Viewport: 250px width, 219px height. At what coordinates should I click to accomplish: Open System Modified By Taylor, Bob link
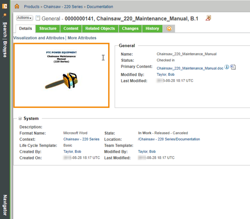tap(147, 151)
